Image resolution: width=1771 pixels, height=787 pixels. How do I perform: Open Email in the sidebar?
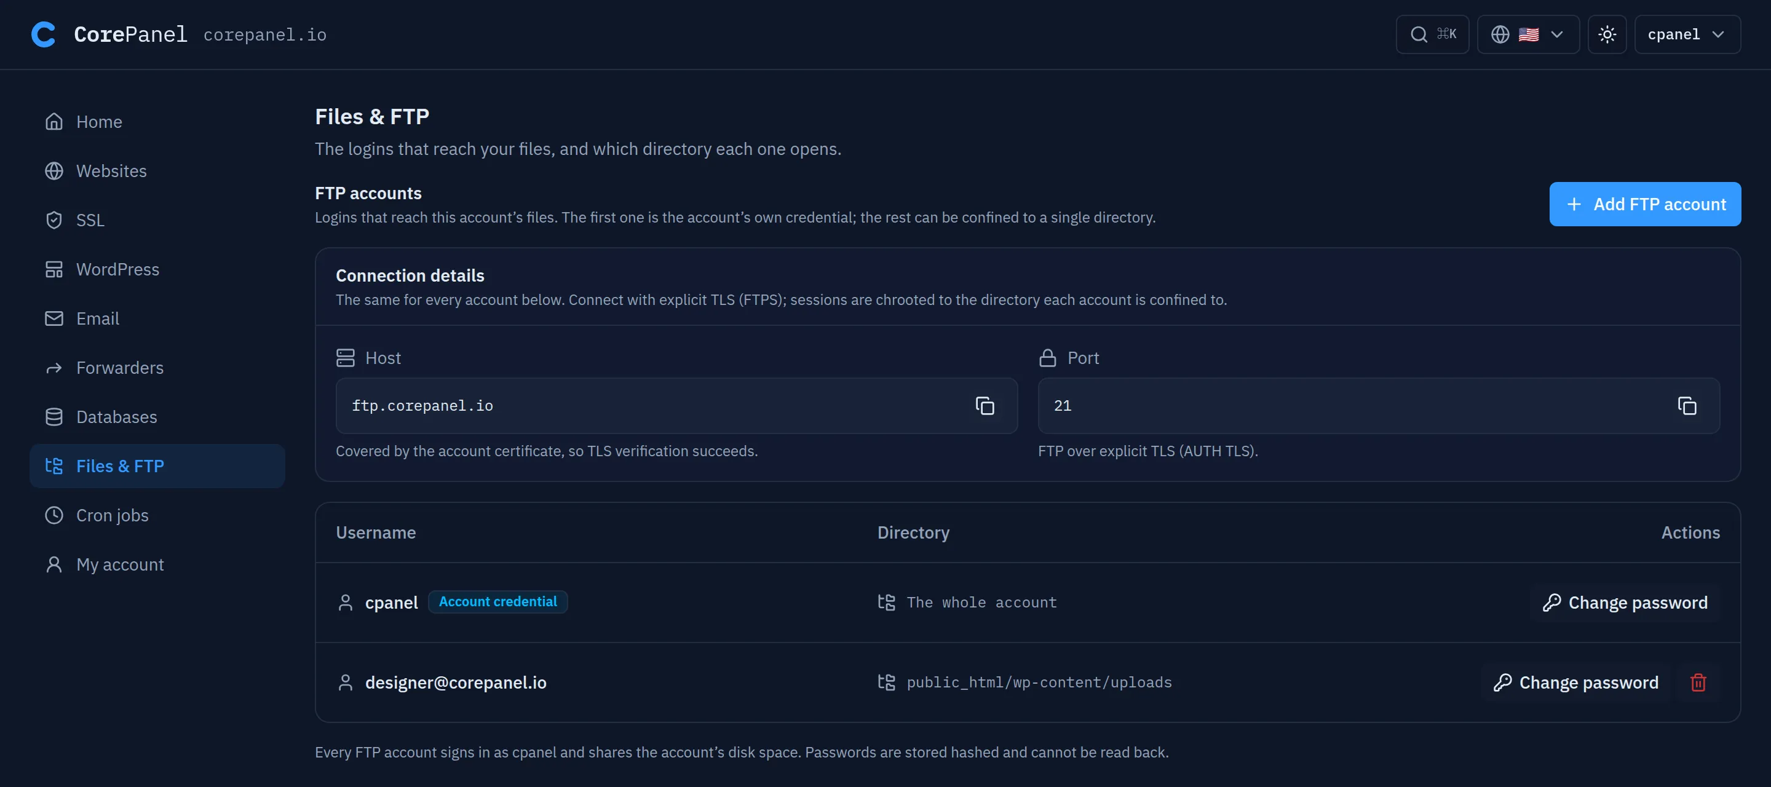tap(157, 319)
